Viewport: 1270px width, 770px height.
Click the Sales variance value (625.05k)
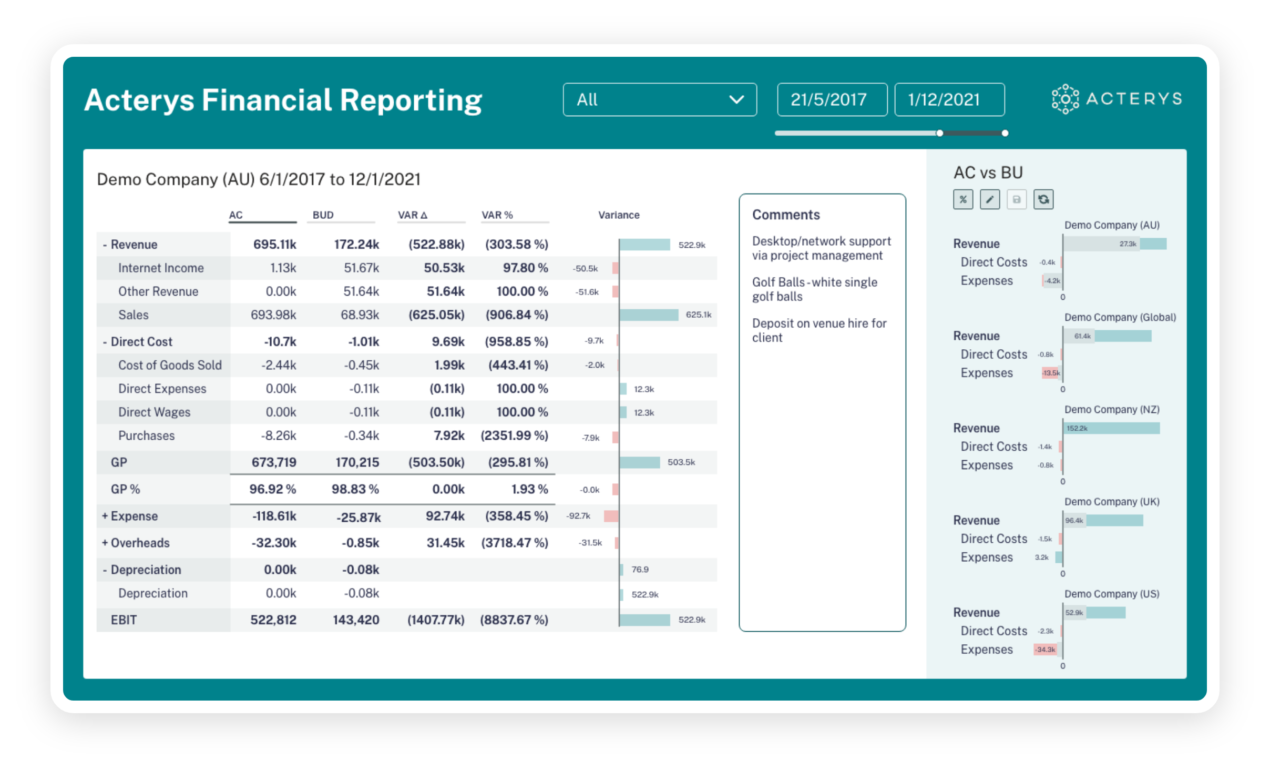tap(436, 315)
